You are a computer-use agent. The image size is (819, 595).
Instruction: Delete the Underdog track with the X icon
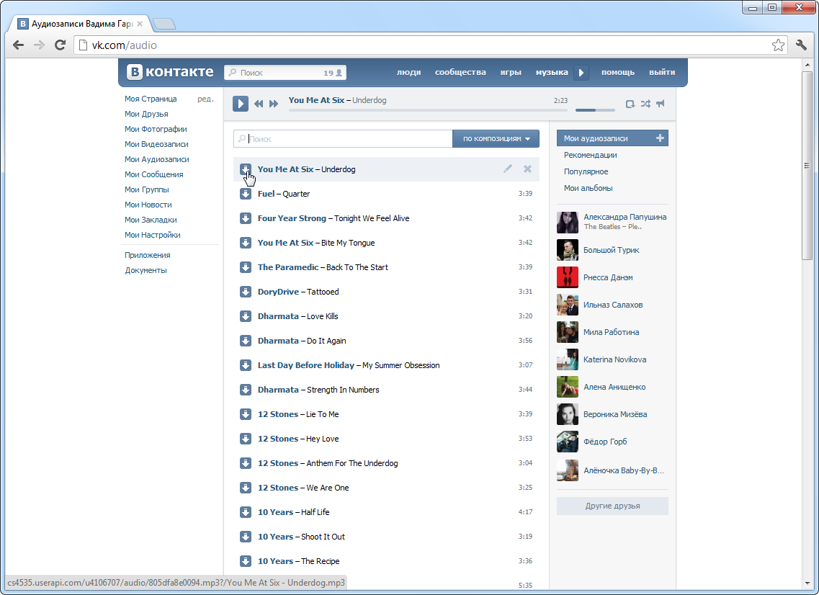(527, 169)
